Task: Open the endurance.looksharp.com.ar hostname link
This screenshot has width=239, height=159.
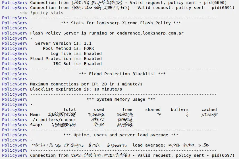Action: [150, 33]
